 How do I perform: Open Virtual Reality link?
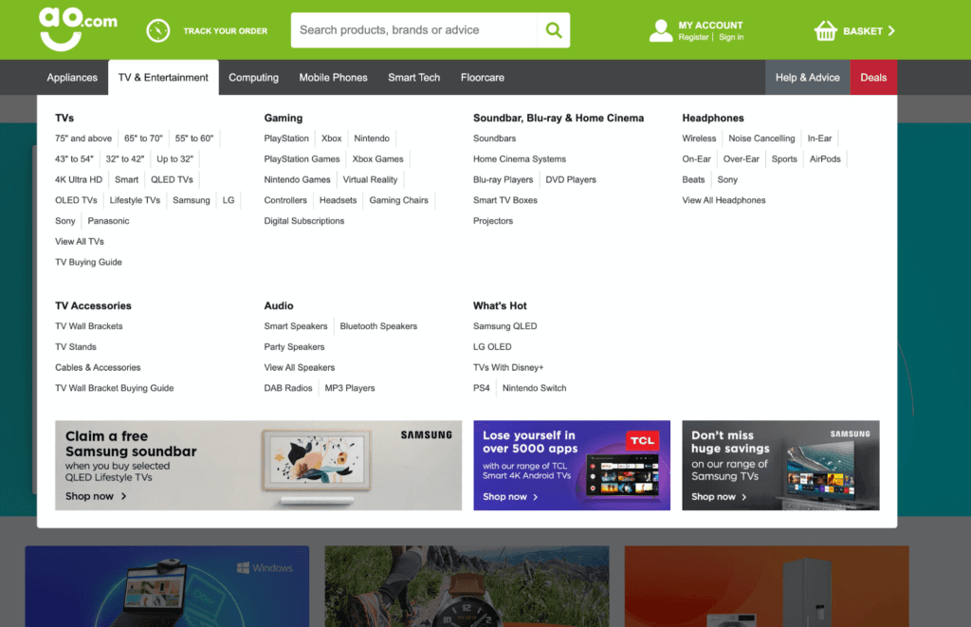(x=371, y=179)
